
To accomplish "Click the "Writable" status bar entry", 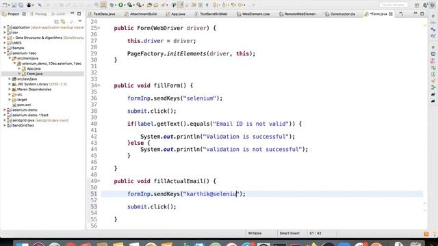I will (255, 233).
